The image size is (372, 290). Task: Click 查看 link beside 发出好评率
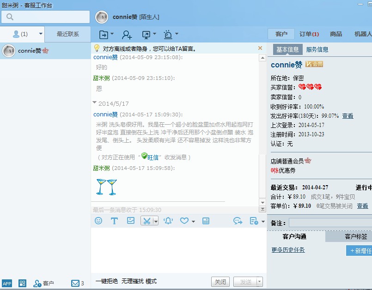pos(348,116)
